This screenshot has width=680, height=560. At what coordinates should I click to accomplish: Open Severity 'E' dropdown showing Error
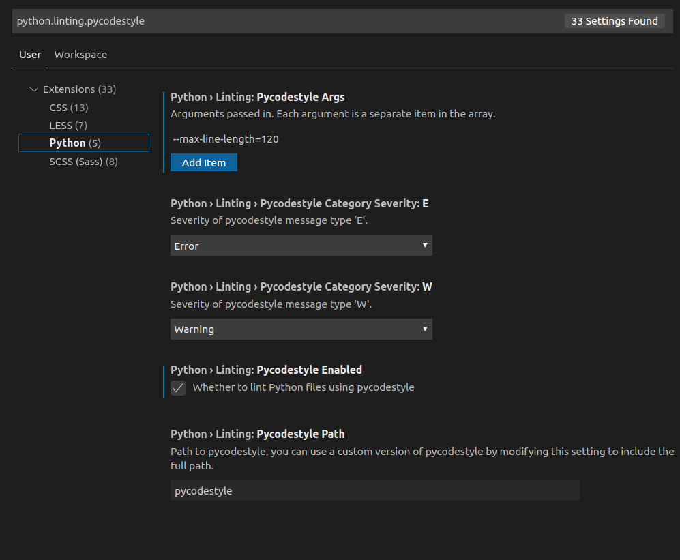301,246
